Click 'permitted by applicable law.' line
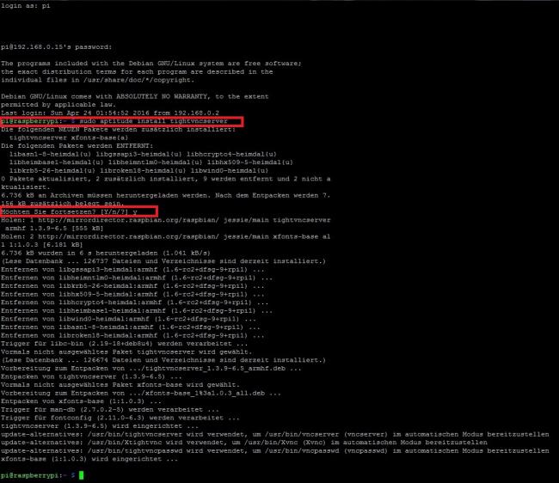Screen dimensions: 559x483 click(58, 105)
